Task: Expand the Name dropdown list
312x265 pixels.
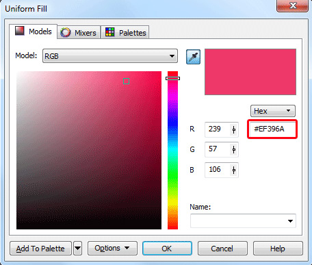Action: [290, 221]
